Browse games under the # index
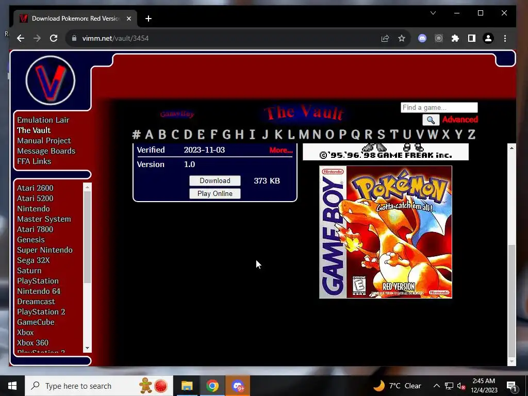The height and width of the screenshot is (396, 528). [136, 135]
